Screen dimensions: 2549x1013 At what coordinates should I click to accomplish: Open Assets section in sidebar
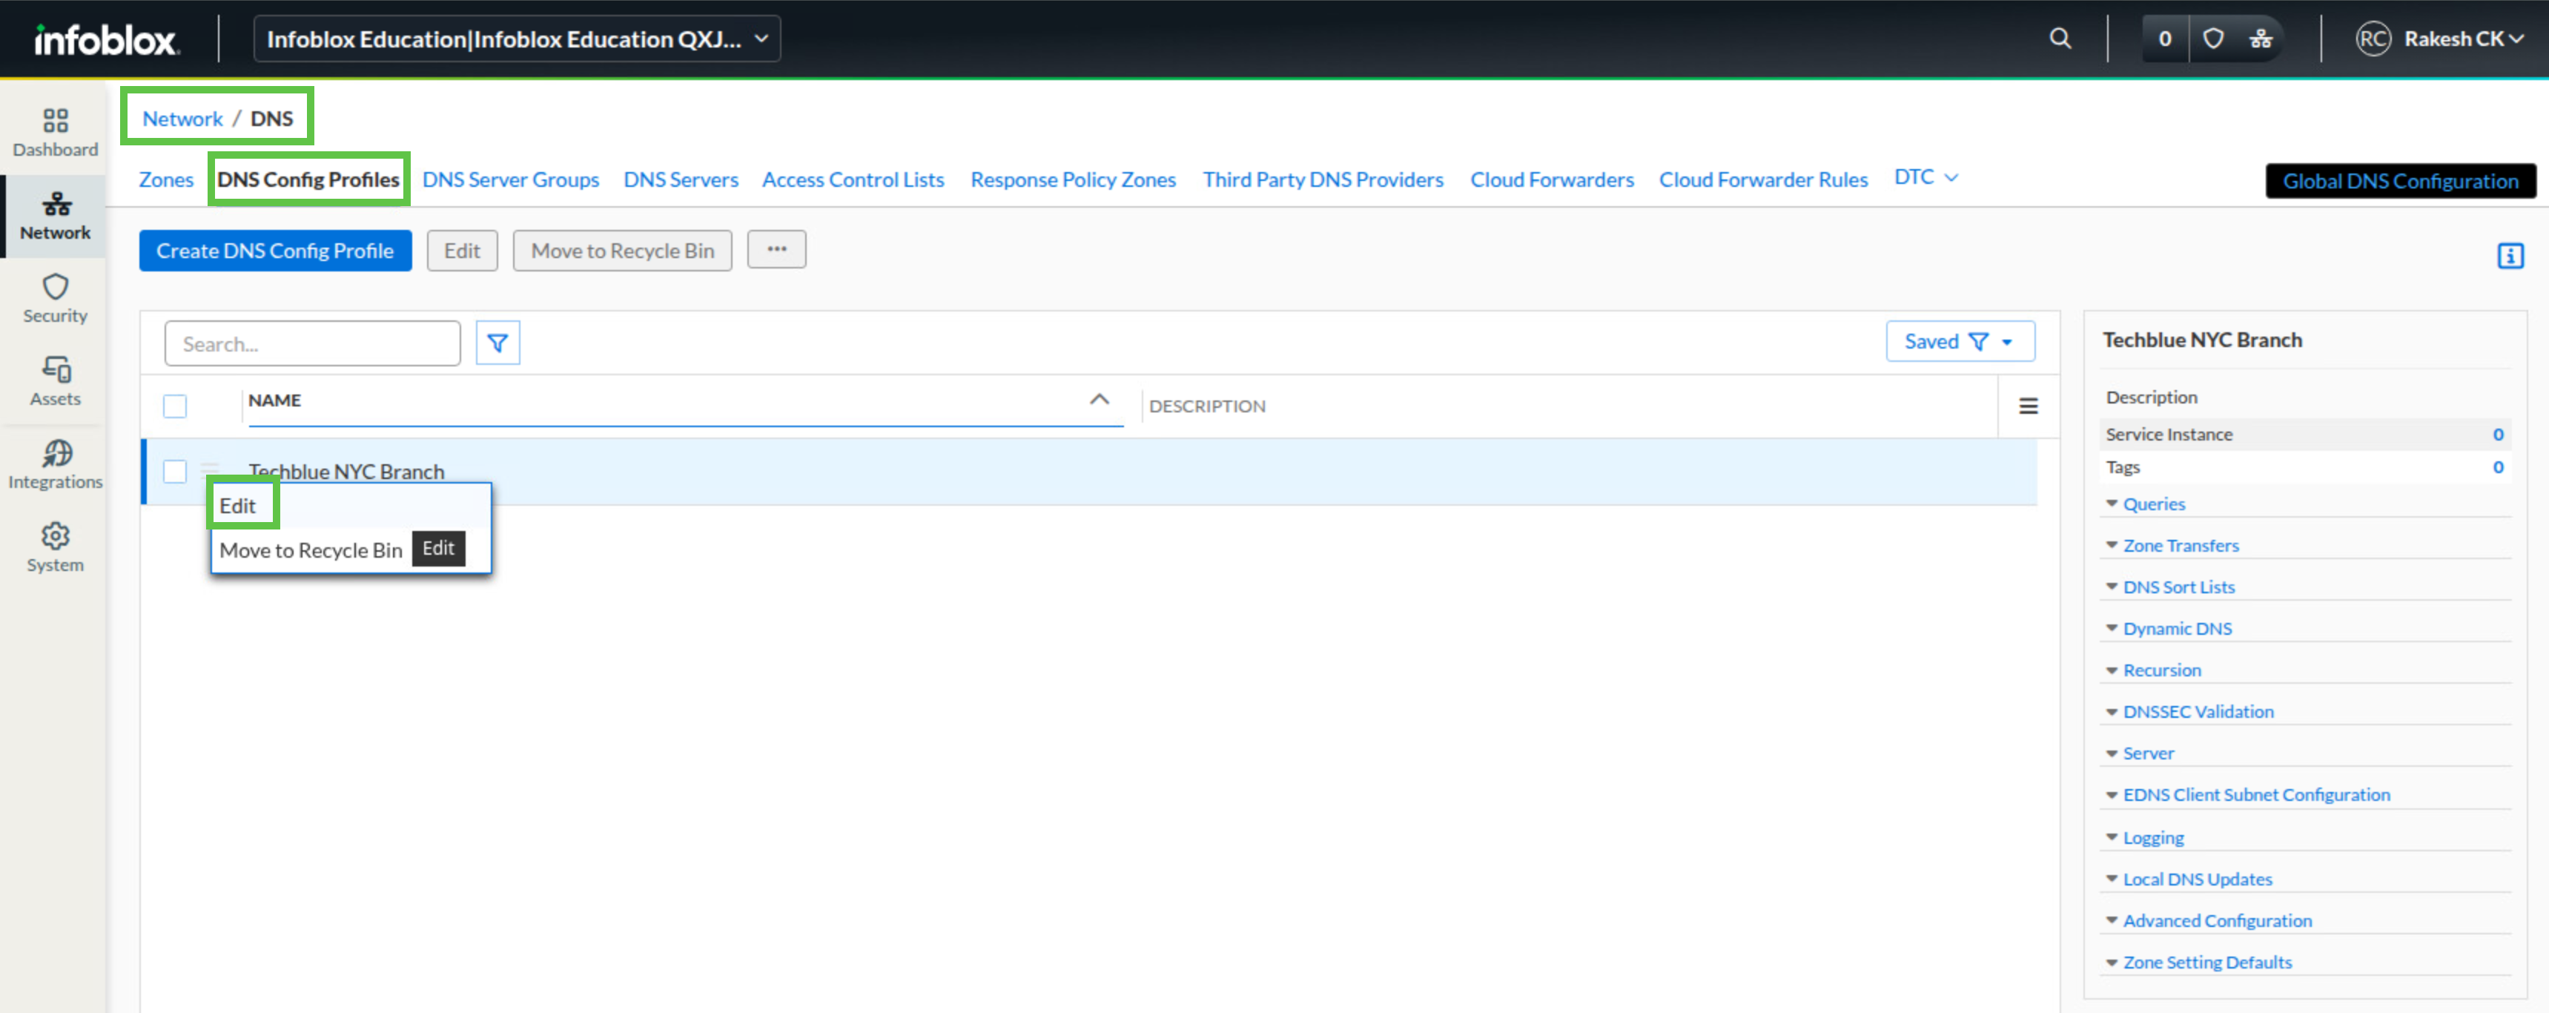(56, 383)
